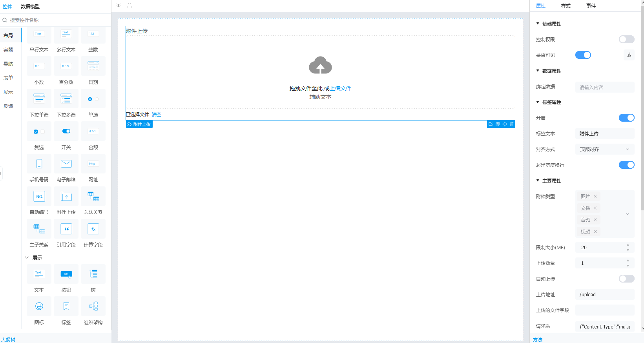This screenshot has height=343, width=644.
Task: Select the 关联关系 control icon
Action: [93, 196]
